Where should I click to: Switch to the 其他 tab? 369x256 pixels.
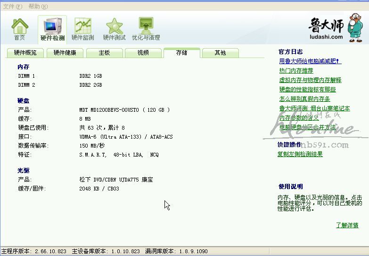click(x=220, y=53)
